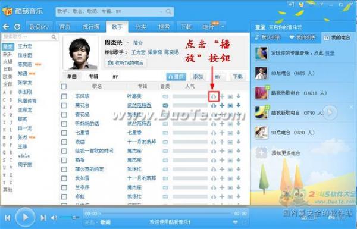Open the 默认列表 tab
The image size is (357, 229).
tap(268, 37)
